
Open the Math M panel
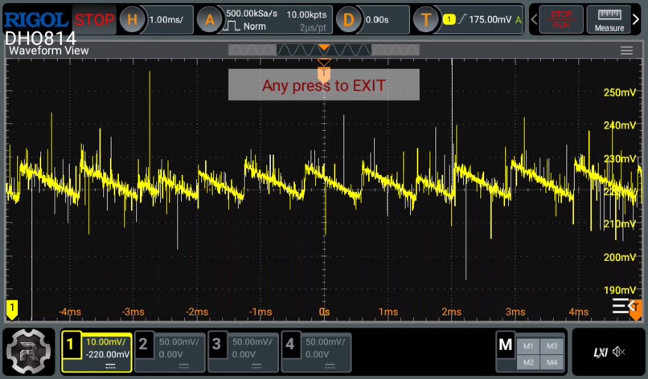pyautogui.click(x=506, y=344)
